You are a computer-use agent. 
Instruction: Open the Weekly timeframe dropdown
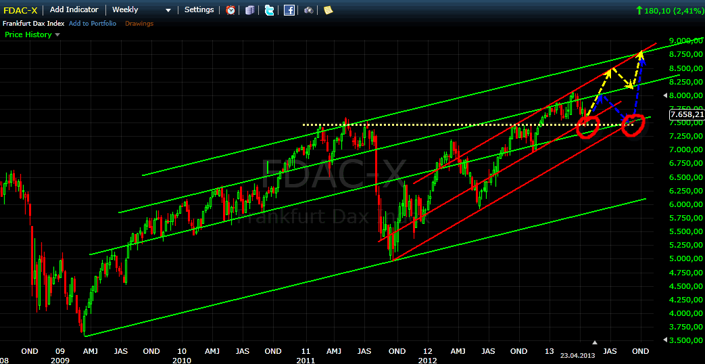click(x=141, y=10)
